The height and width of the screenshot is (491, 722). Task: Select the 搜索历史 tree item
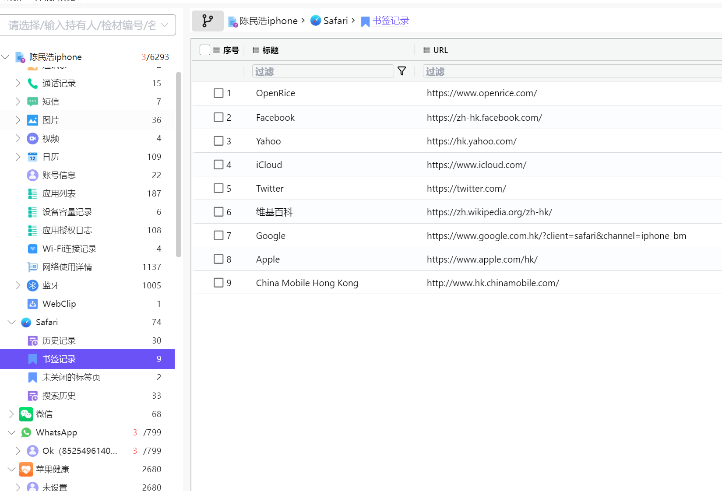point(88,396)
